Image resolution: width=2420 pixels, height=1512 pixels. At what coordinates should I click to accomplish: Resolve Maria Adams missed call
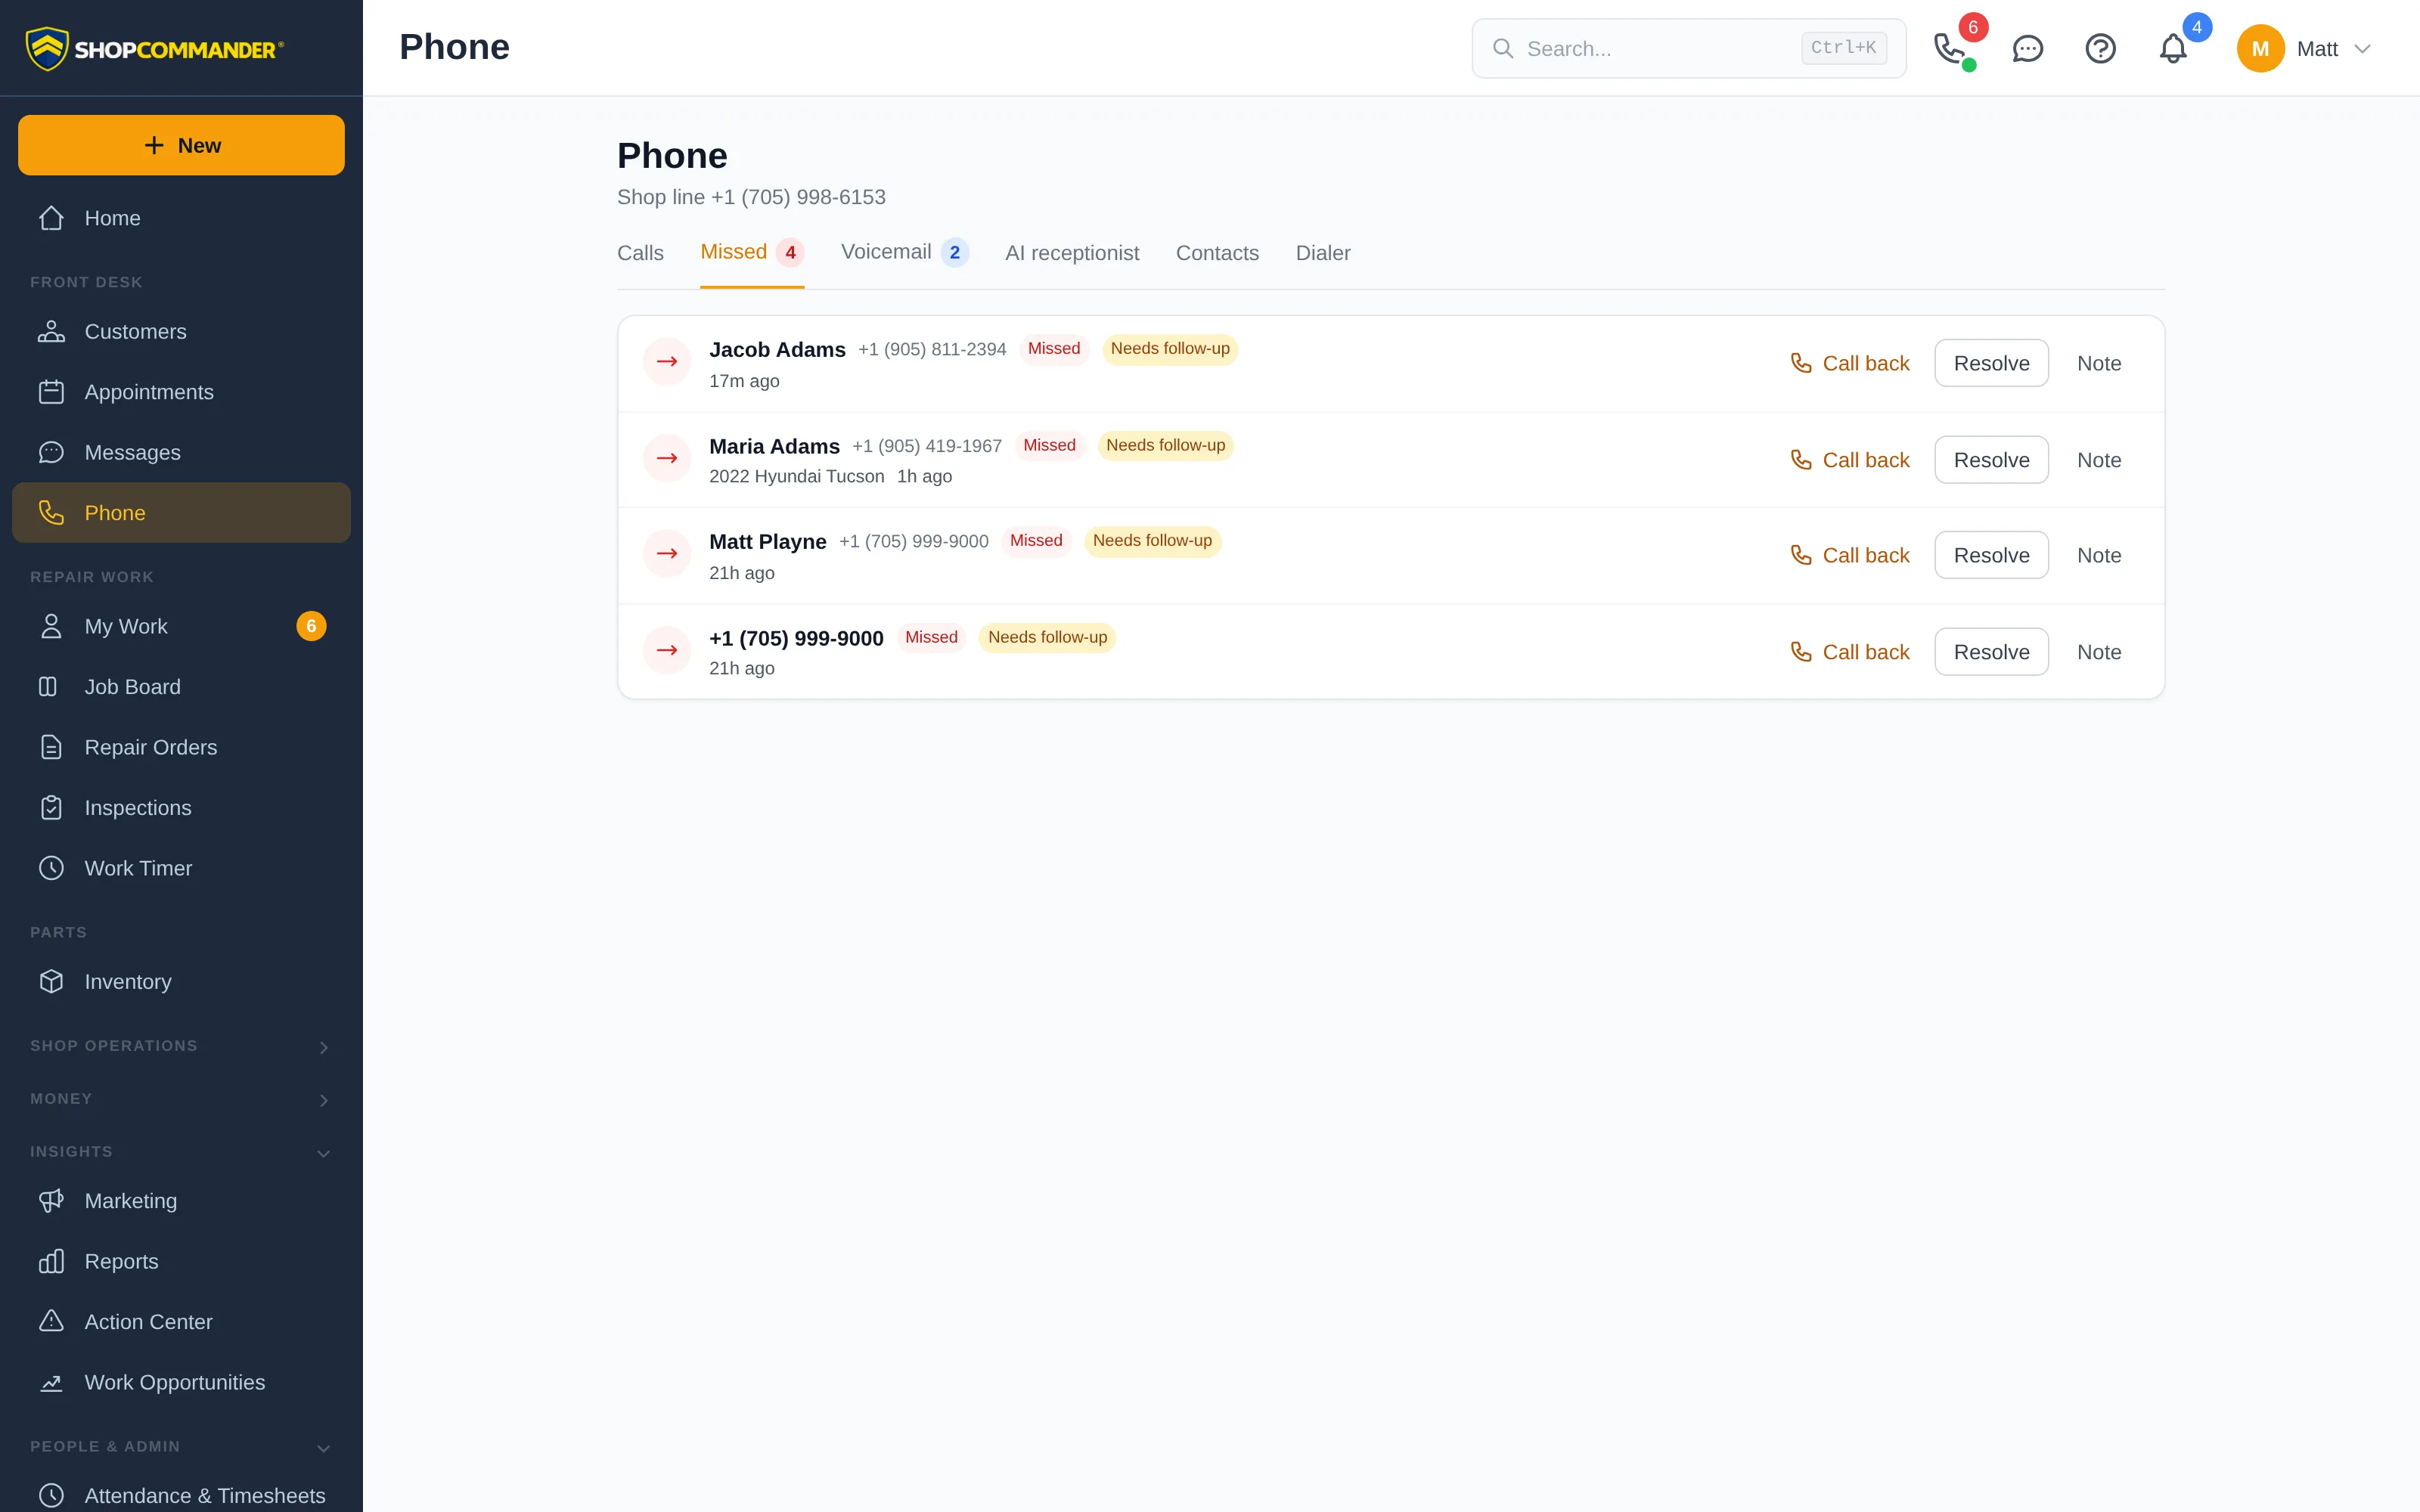[x=1991, y=460]
